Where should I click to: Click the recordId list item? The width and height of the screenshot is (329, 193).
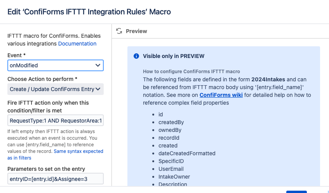click(x=164, y=138)
